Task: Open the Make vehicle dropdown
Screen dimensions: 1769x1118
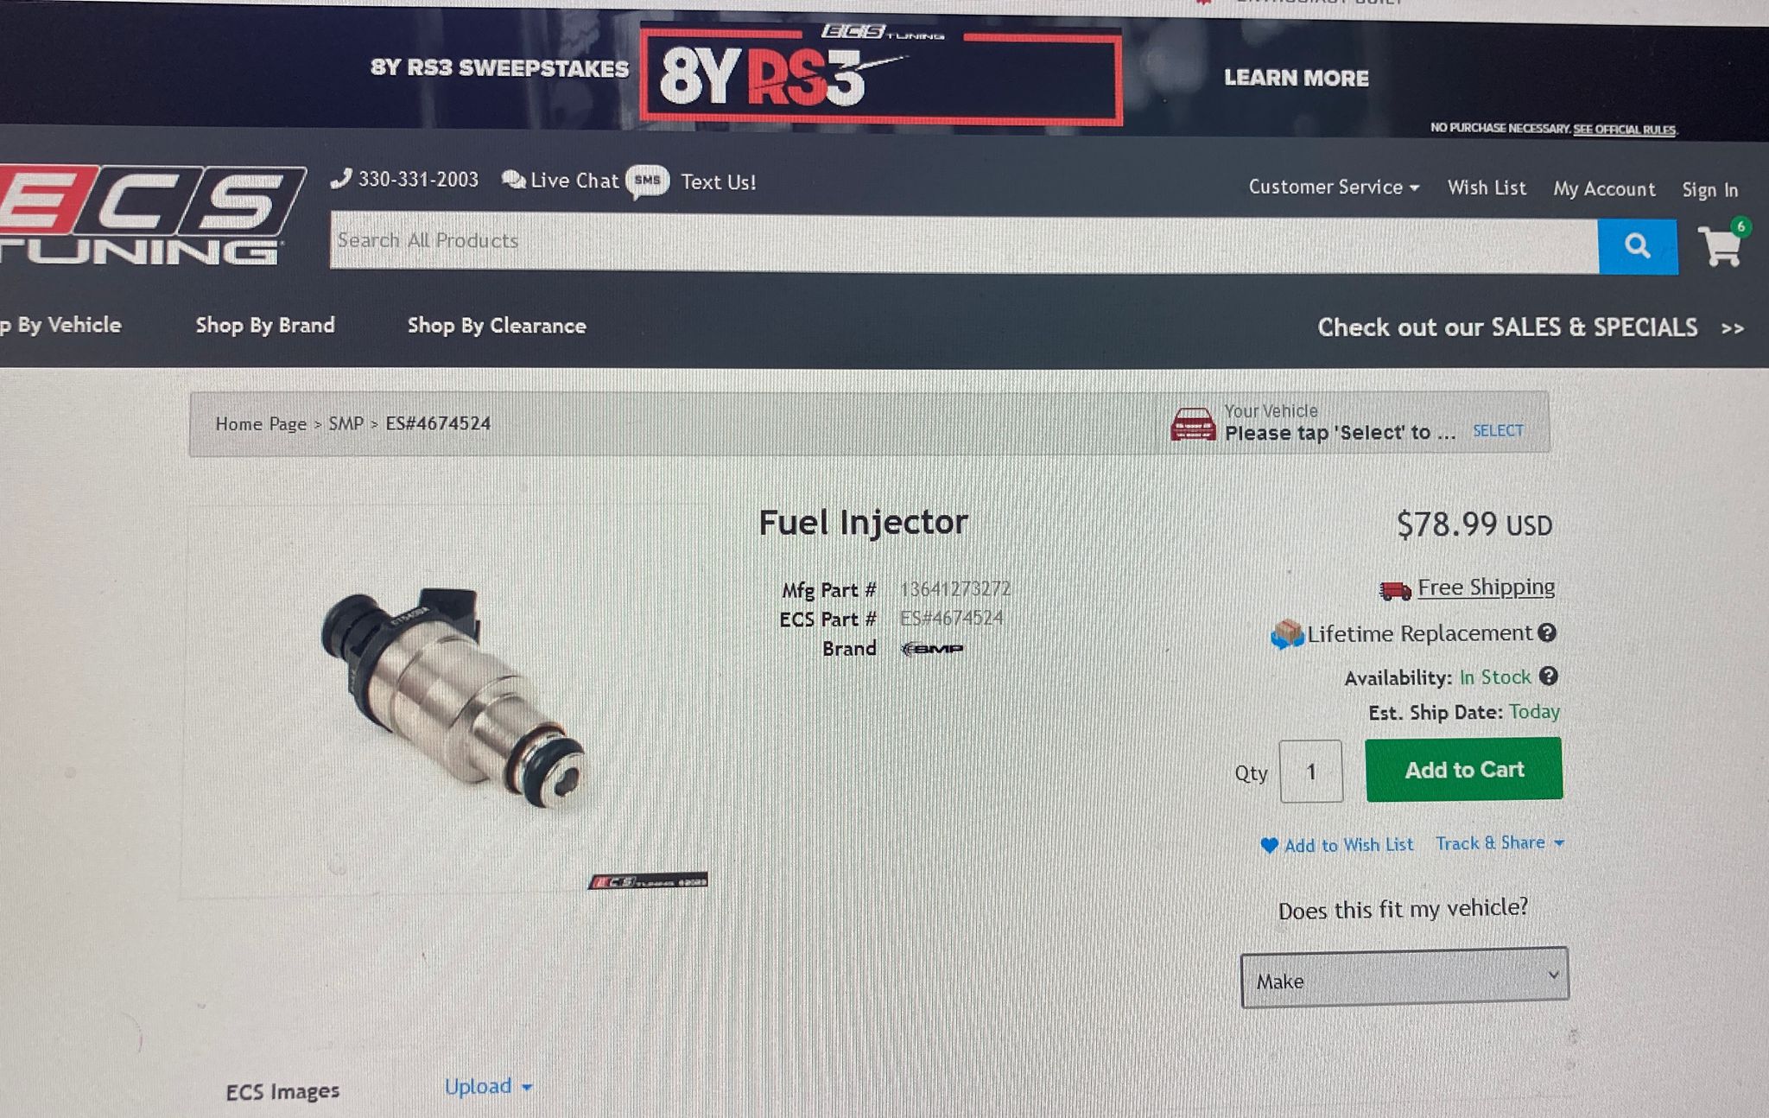Action: (x=1404, y=977)
